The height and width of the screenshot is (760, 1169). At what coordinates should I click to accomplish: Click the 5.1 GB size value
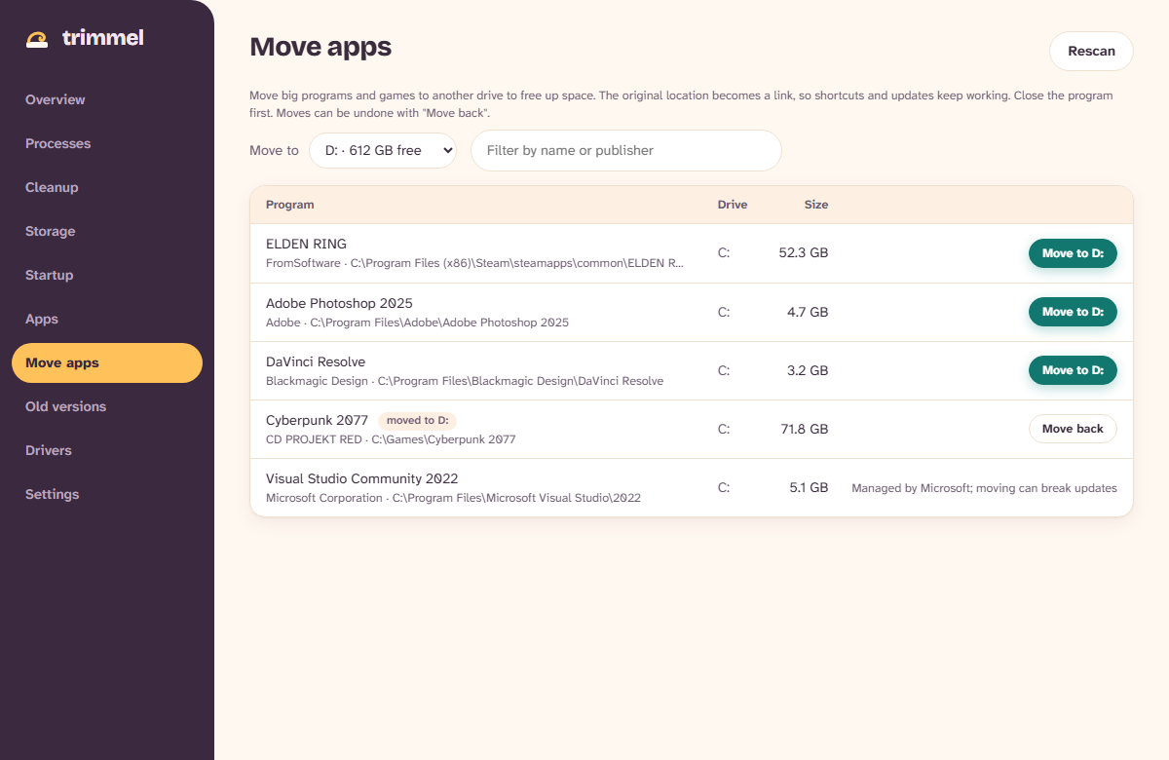(809, 487)
